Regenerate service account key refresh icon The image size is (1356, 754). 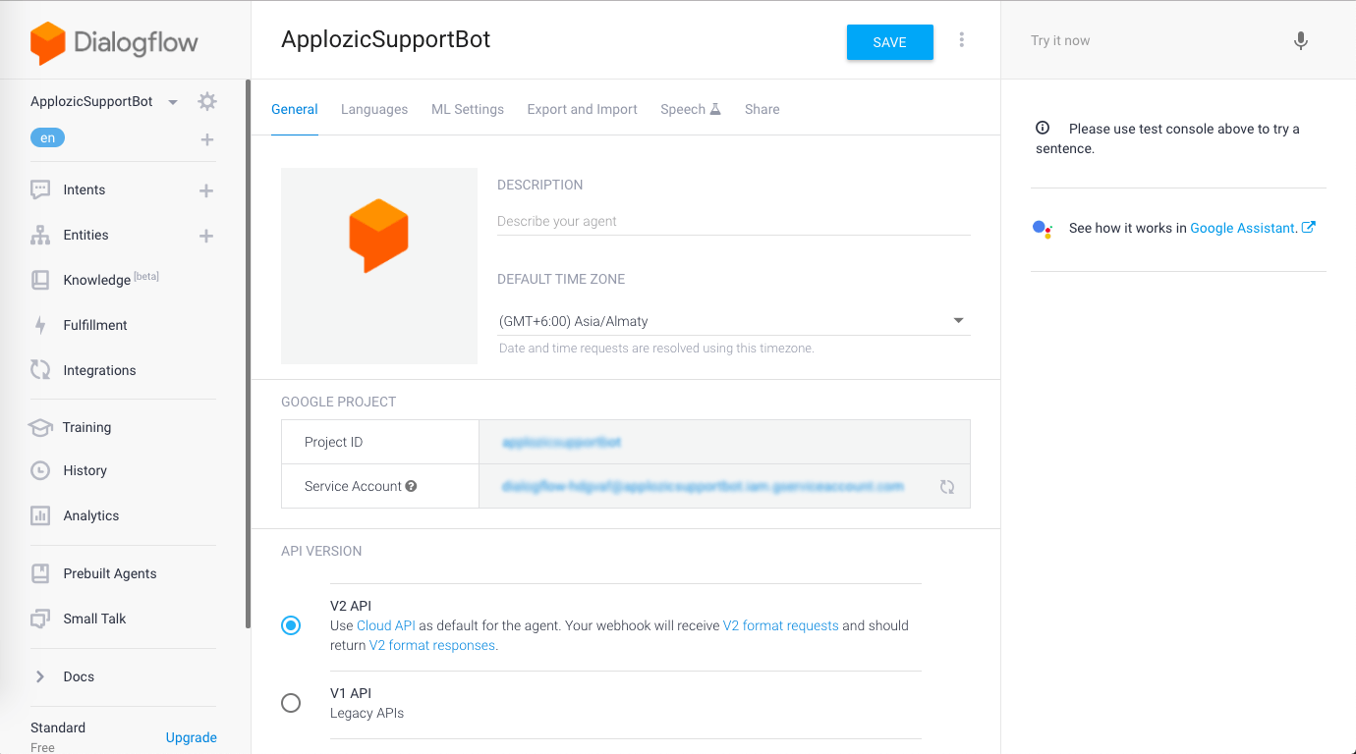[947, 486]
